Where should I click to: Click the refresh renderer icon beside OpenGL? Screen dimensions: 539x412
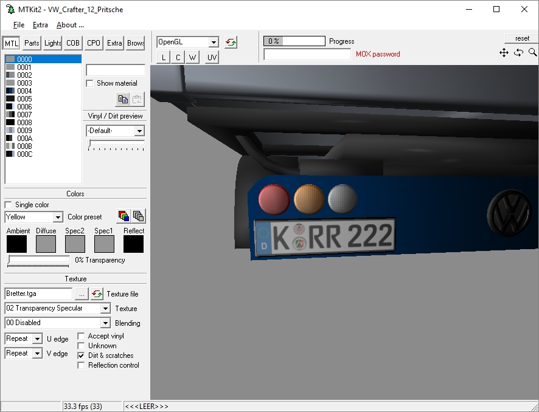(x=231, y=42)
